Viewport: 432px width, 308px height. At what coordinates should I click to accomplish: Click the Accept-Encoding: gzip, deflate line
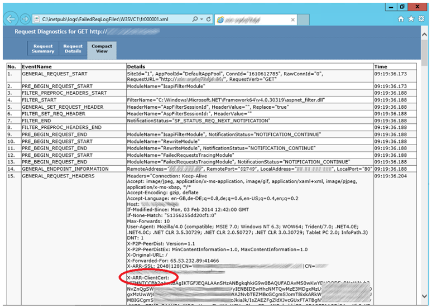[x=162, y=192]
